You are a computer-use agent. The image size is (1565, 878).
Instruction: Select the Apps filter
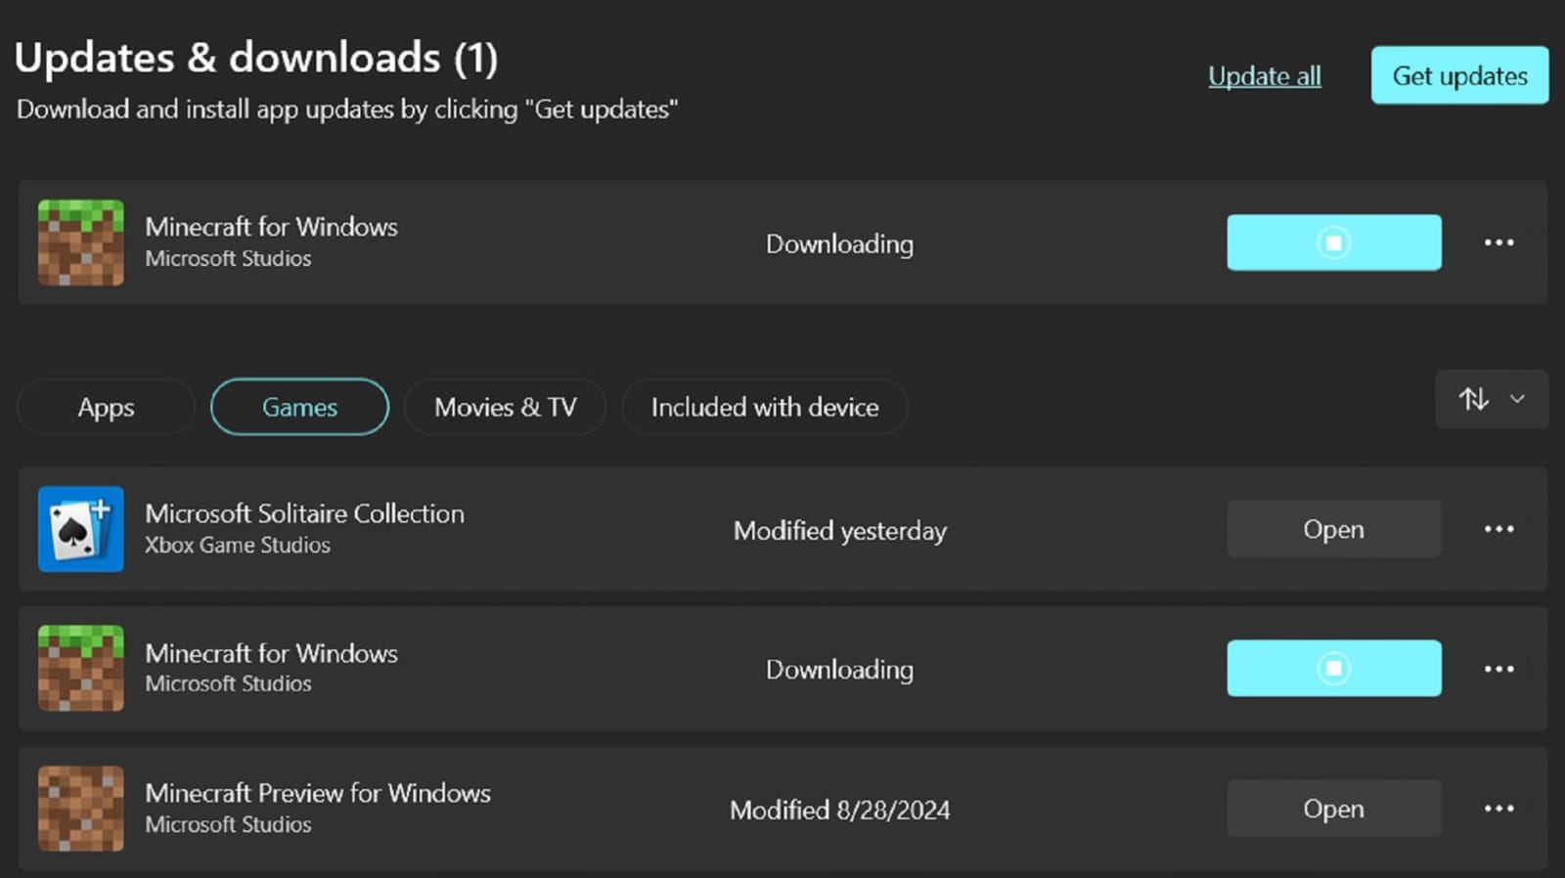[106, 407]
